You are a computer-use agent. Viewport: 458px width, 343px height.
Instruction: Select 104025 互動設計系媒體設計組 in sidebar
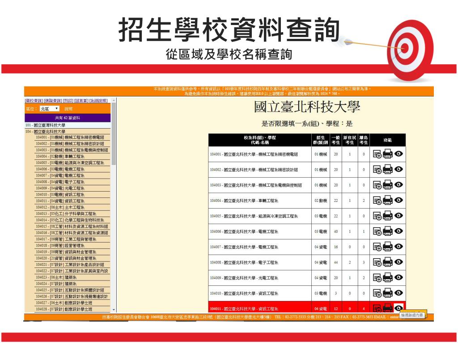pos(70,290)
